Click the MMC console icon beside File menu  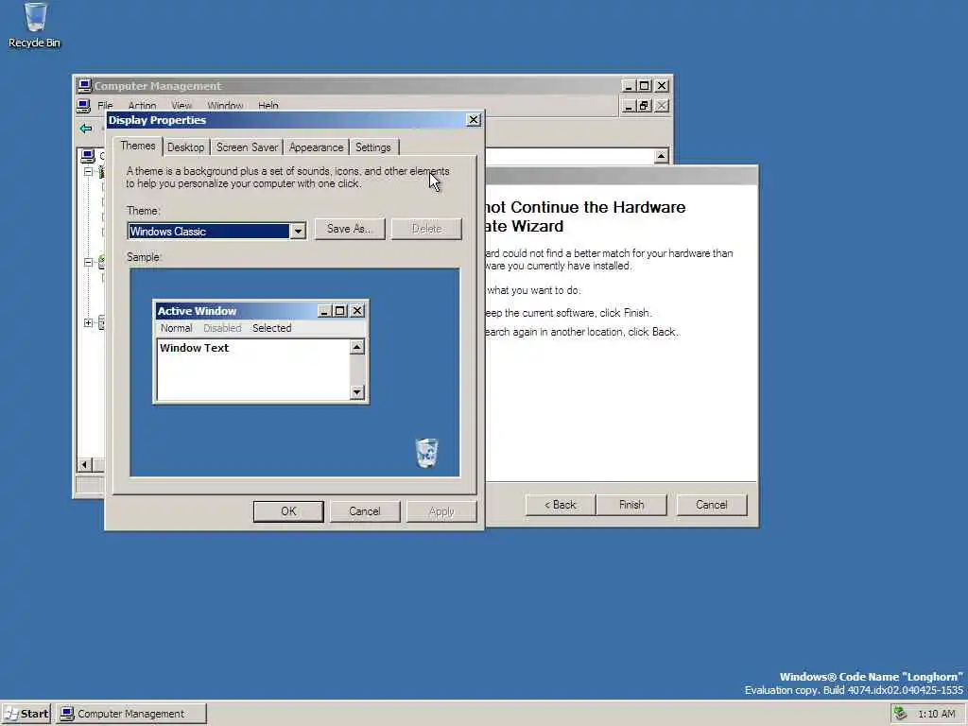coord(84,106)
